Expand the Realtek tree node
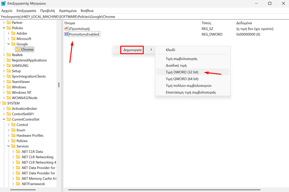 4,55
